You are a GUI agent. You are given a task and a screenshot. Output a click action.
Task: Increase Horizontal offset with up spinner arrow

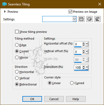pos(84,43)
